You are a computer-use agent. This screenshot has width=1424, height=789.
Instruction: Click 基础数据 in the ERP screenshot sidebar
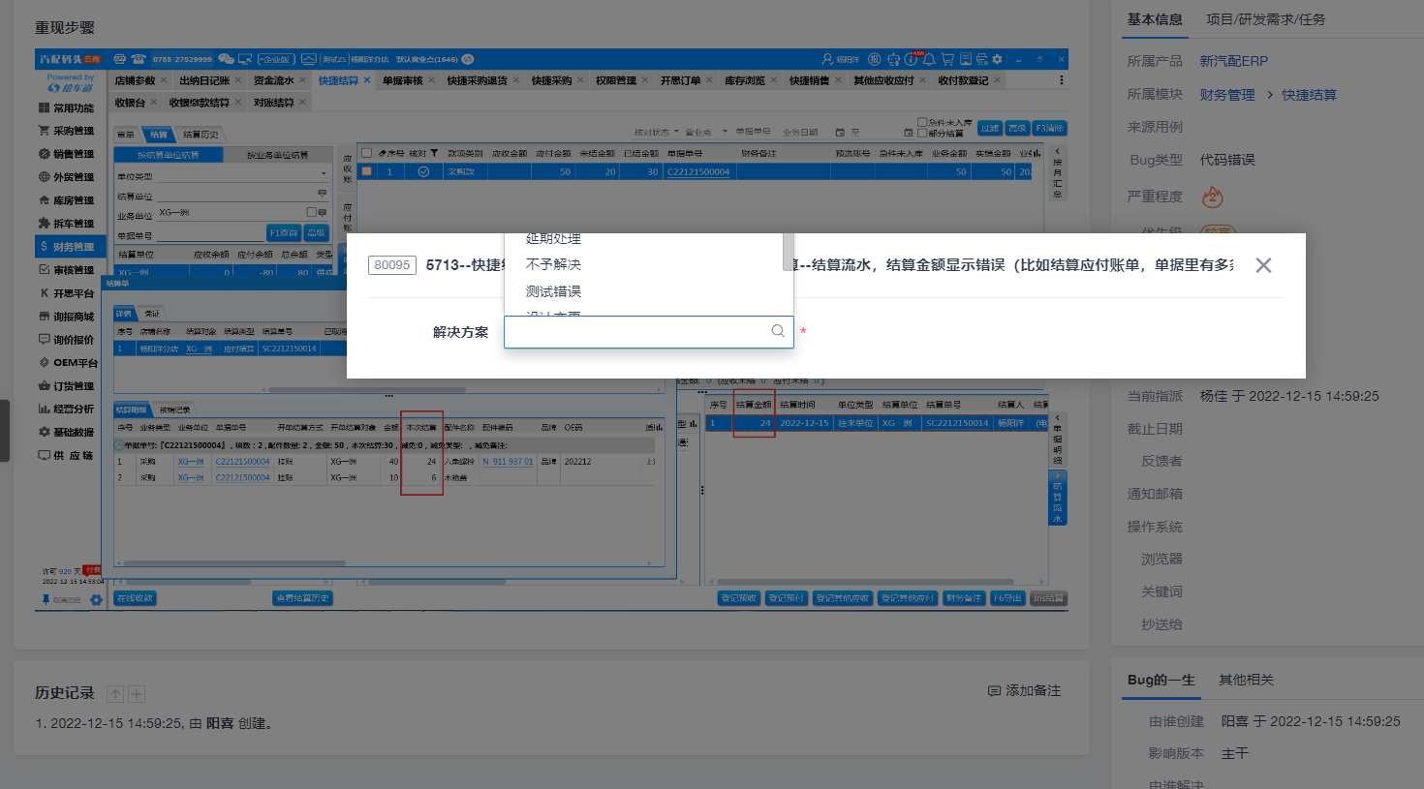point(67,433)
